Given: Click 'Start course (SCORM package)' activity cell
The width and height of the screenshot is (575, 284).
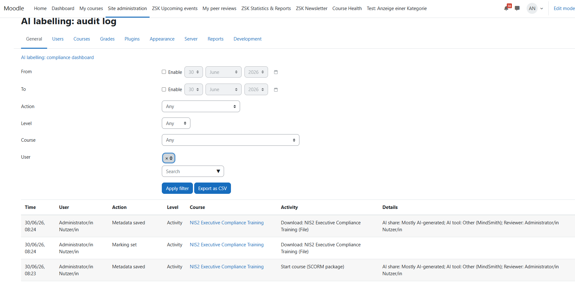Looking at the screenshot, I should click(312, 267).
